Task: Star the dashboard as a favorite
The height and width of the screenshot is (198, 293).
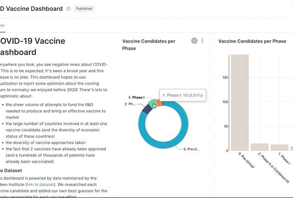Action: (69, 9)
